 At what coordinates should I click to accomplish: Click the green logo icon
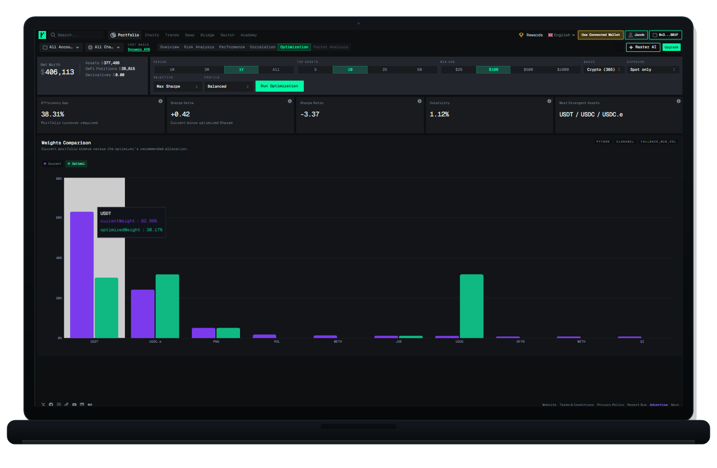pyautogui.click(x=43, y=35)
